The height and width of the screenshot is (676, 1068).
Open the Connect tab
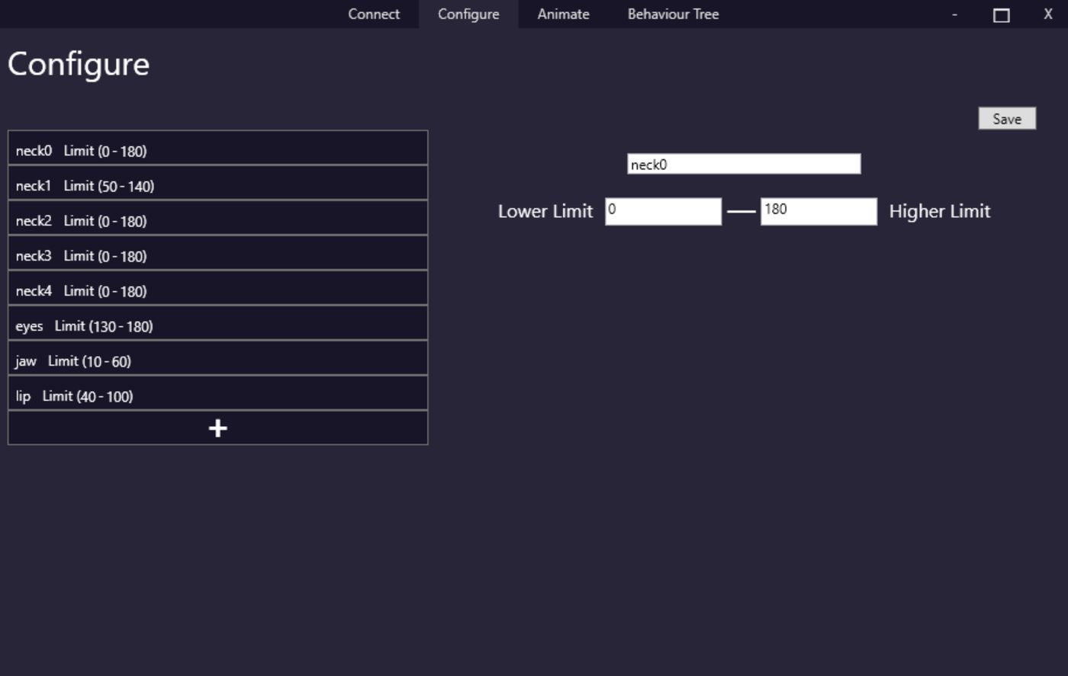coord(374,14)
